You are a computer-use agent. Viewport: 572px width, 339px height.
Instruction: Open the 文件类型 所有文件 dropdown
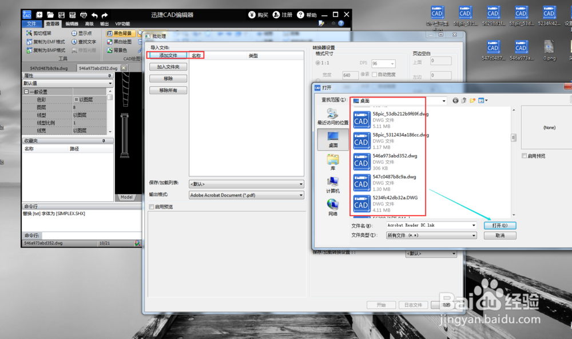431,236
